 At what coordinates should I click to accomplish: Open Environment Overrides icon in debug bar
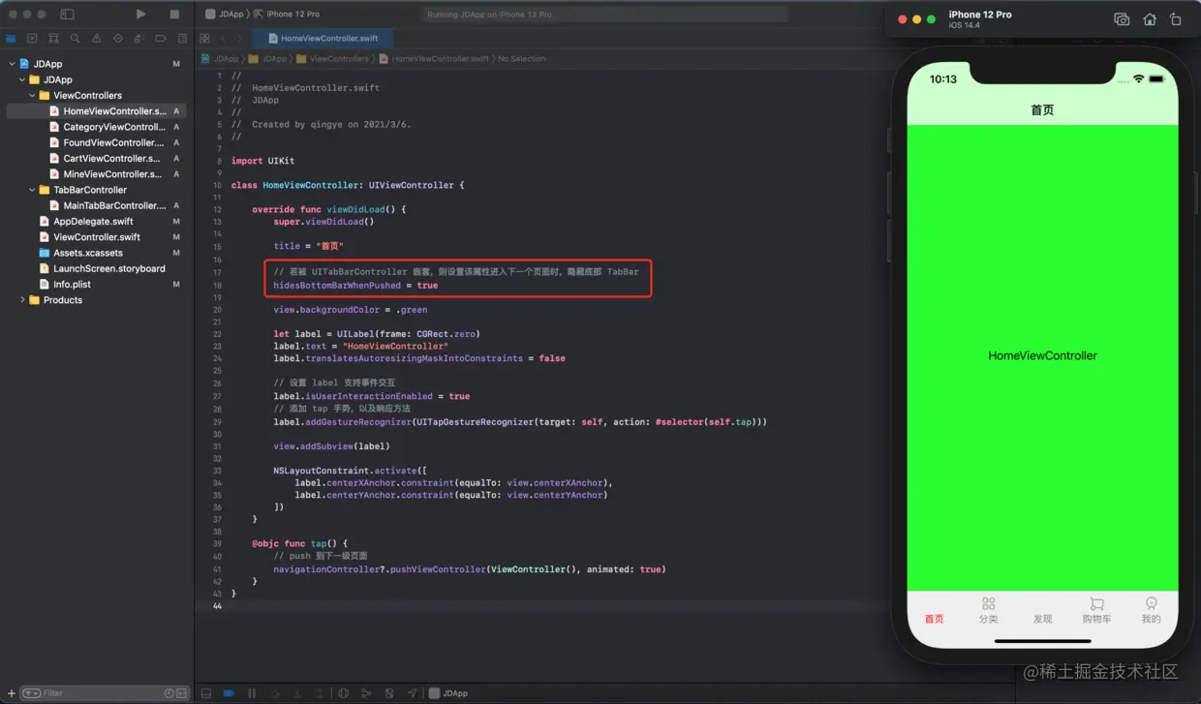(389, 693)
